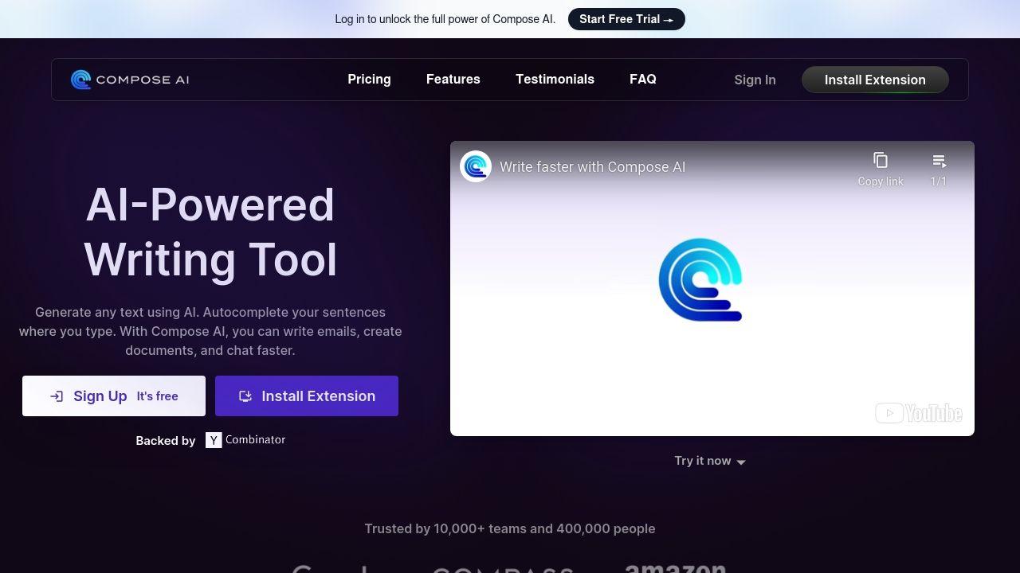Image resolution: width=1020 pixels, height=573 pixels.
Task: Click the Compass logo at page bottom
Action: (x=502, y=569)
